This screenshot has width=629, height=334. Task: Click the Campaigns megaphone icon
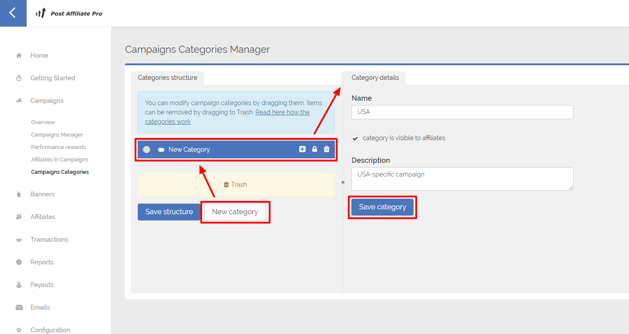click(19, 101)
